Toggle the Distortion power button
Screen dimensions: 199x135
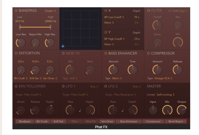point(16,53)
